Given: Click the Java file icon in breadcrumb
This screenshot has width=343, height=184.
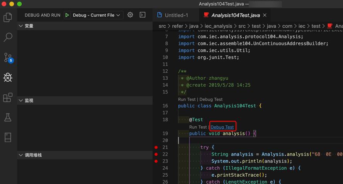Looking at the screenshot, I should coord(329,26).
